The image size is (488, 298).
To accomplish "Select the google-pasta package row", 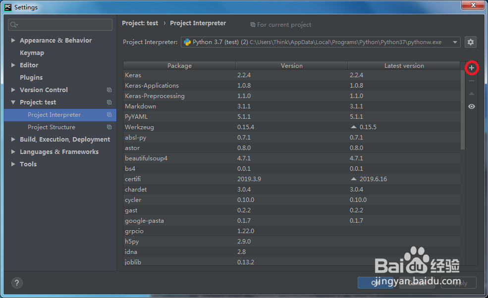I will point(292,221).
